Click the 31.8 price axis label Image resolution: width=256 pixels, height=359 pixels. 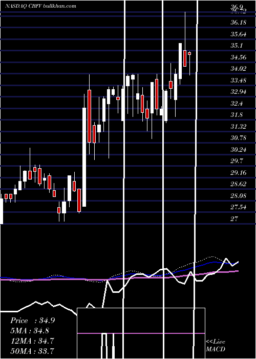237,115
